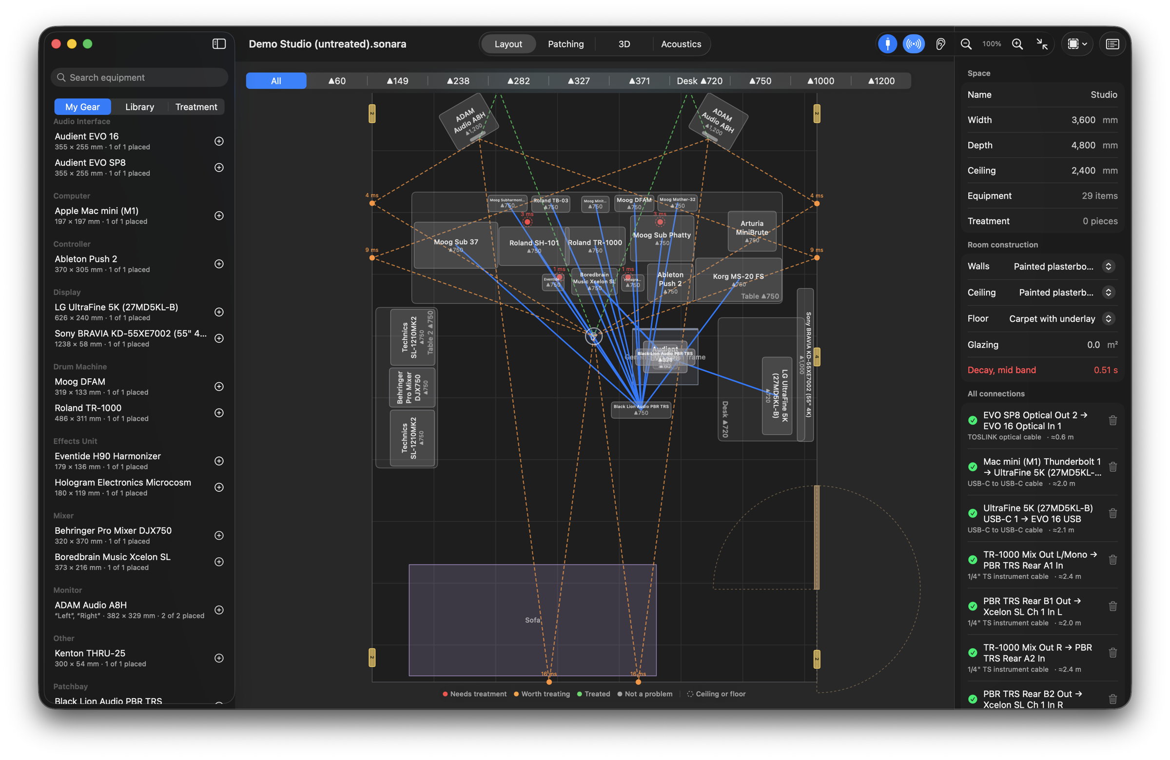Toggle the right inspector panel icon
The width and height of the screenshot is (1170, 760).
[1112, 44]
